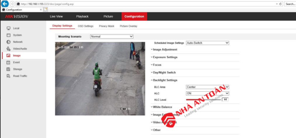This screenshot has height=138, width=296.
Task: Click the browser back arrow button
Action: (5, 4)
